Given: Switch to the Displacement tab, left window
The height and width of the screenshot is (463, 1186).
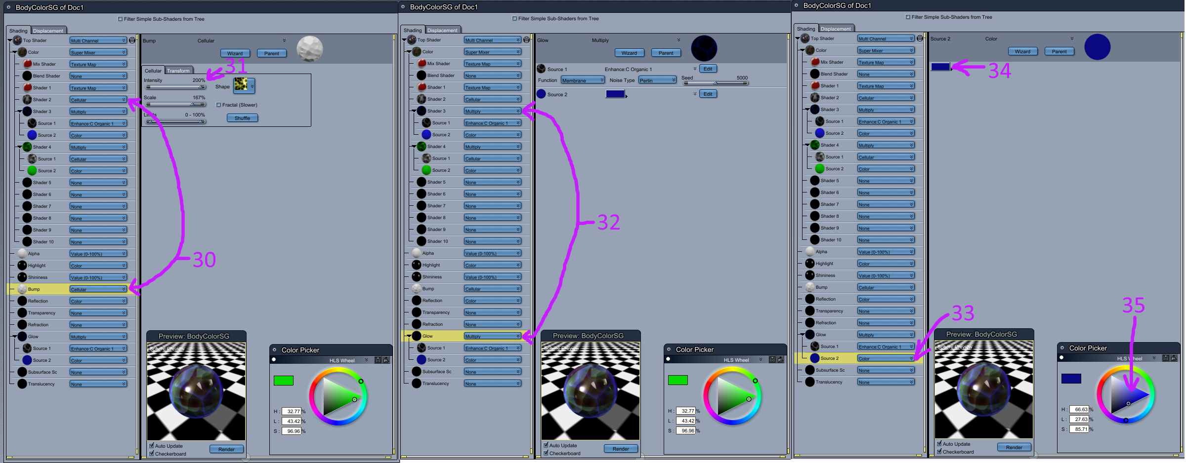Looking at the screenshot, I should pos(48,31).
